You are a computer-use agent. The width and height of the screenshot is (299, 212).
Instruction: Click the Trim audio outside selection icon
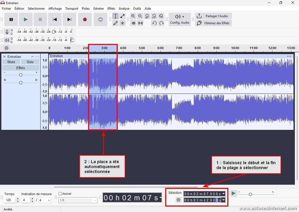[133, 23]
